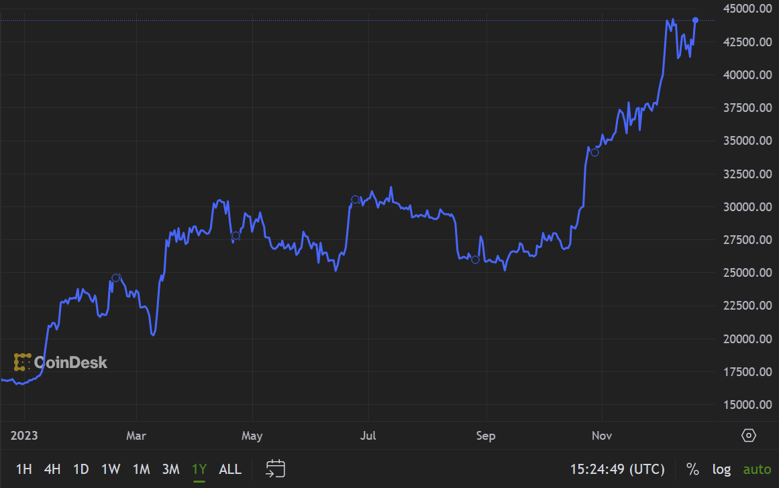Image resolution: width=779 pixels, height=488 pixels.
Task: Toggle log scale mode
Action: (721, 469)
